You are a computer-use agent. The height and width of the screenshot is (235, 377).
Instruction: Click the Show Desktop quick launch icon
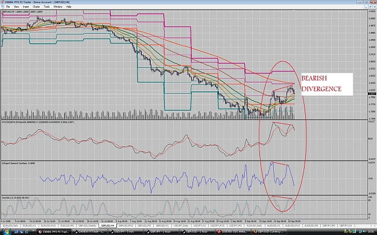pyautogui.click(x=16, y=231)
